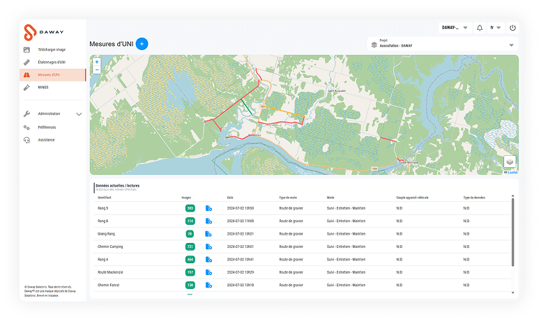
Task: Click the Daway logo
Action: coord(40,32)
